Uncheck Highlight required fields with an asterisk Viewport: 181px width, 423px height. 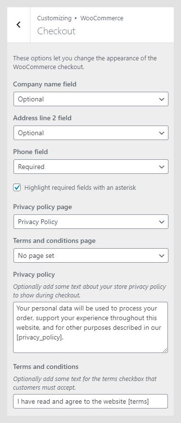click(17, 187)
